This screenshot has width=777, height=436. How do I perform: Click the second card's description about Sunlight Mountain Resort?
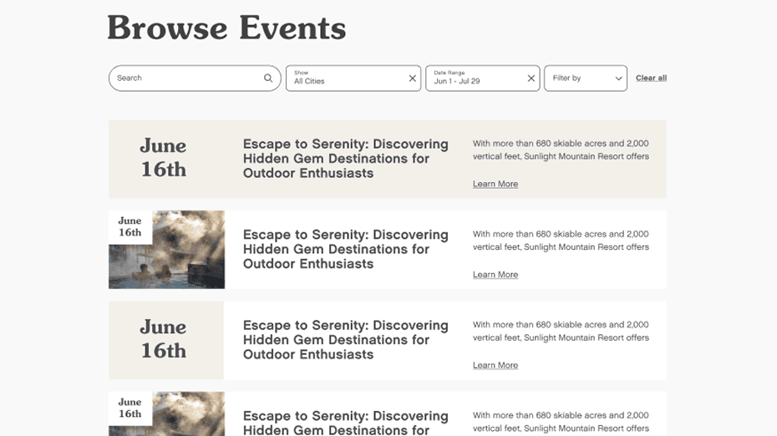[561, 241]
